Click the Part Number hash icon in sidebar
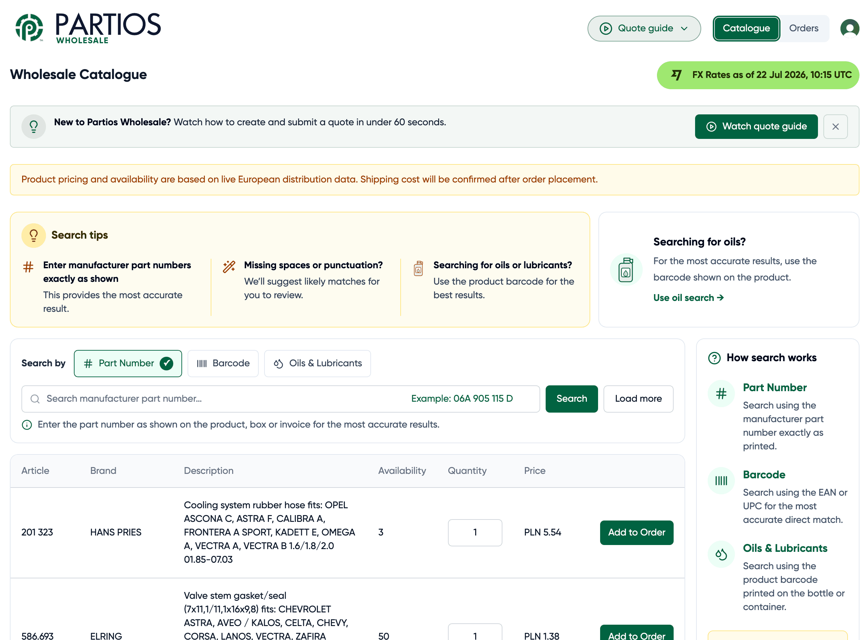This screenshot has height=640, width=868. click(x=721, y=394)
